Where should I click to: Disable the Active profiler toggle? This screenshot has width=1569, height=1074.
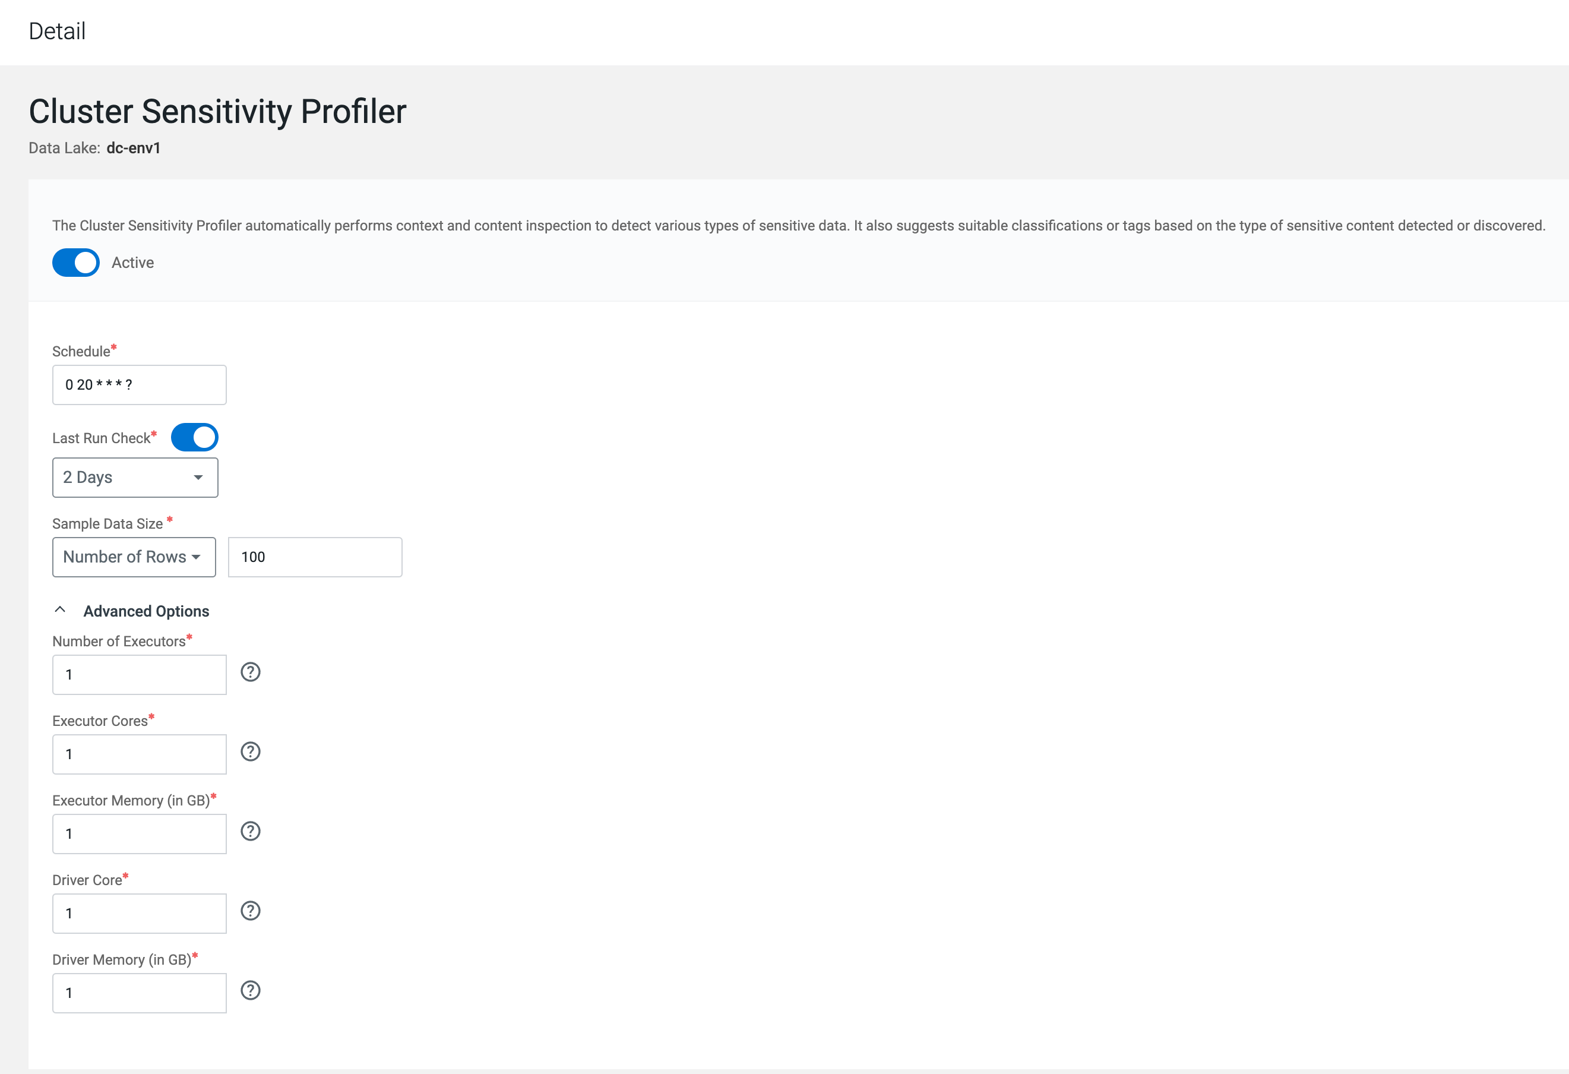click(x=75, y=263)
